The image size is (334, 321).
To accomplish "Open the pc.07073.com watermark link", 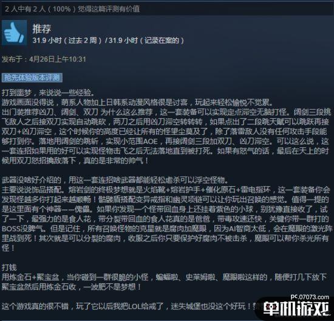I will tap(310, 297).
